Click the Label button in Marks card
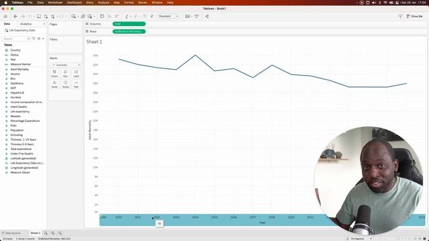Screen dimensions: 429x241 coord(76,73)
